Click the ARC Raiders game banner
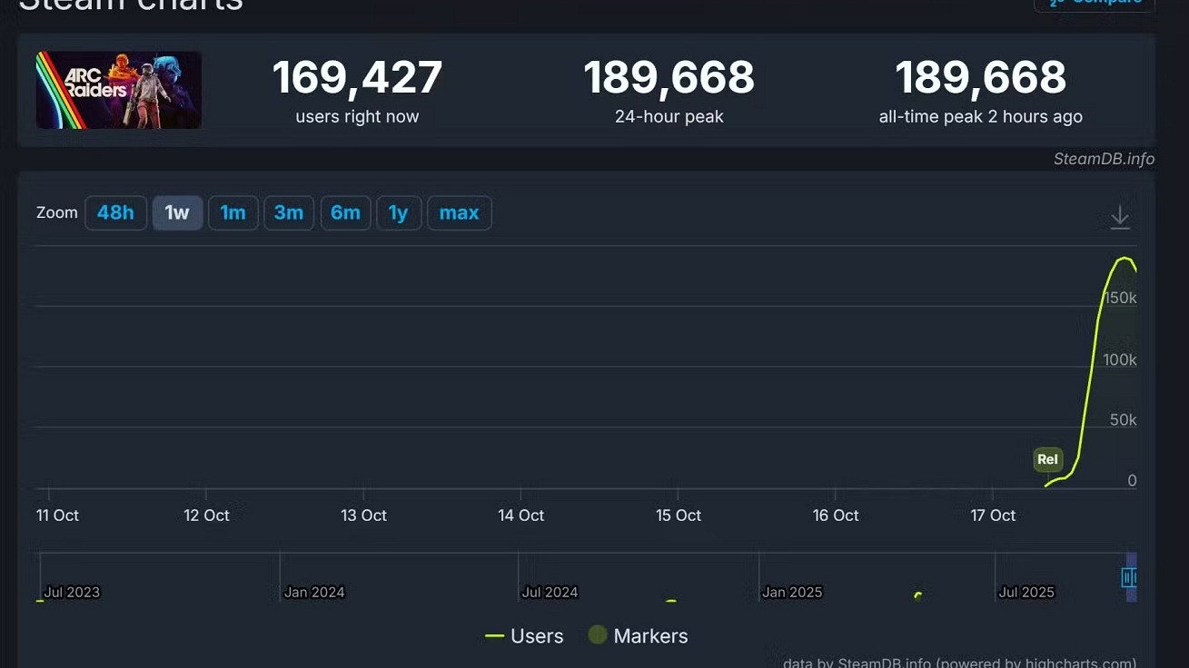 coord(119,90)
